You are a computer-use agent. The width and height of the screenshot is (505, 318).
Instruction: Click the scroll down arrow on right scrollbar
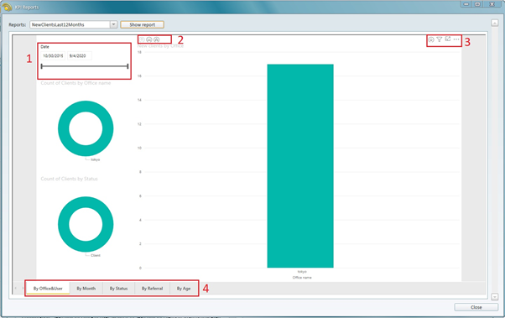(495, 296)
